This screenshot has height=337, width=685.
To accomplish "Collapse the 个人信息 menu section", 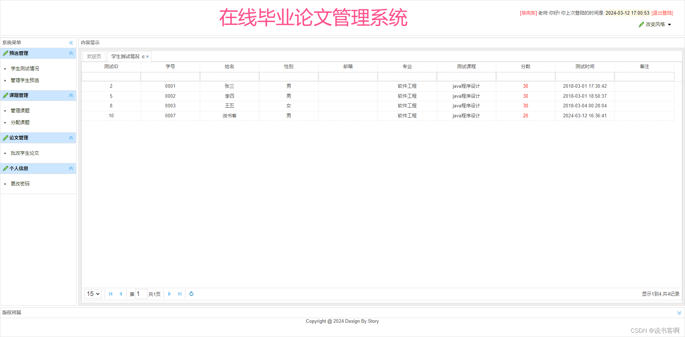I will tap(71, 168).
